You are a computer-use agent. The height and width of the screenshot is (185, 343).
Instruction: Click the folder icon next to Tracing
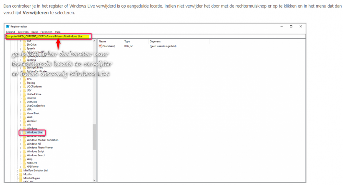24,83
